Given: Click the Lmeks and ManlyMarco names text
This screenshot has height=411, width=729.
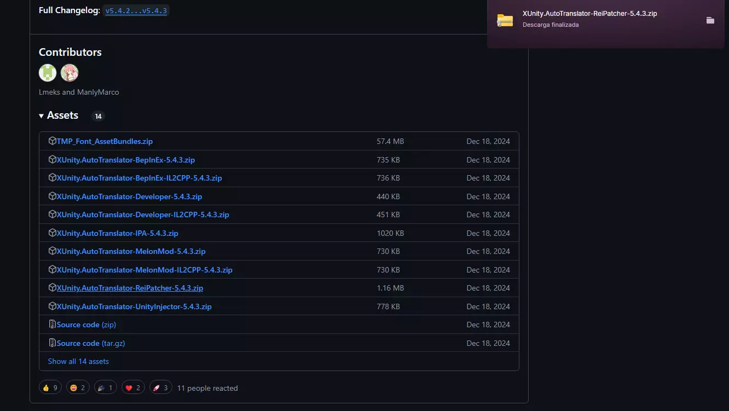Looking at the screenshot, I should [x=79, y=92].
